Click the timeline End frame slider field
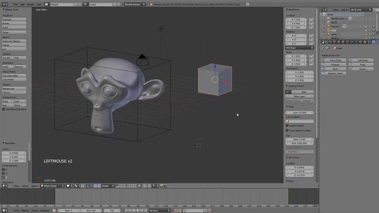 (x=91, y=211)
